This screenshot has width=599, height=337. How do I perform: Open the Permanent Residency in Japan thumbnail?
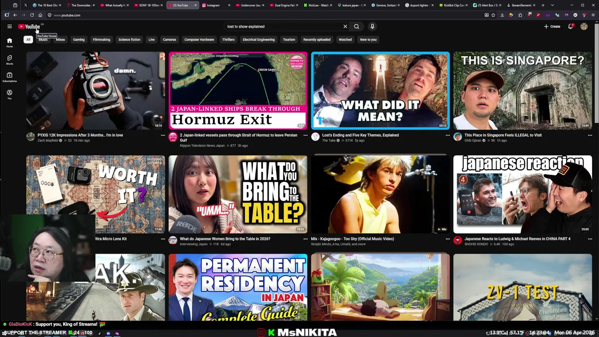238,287
